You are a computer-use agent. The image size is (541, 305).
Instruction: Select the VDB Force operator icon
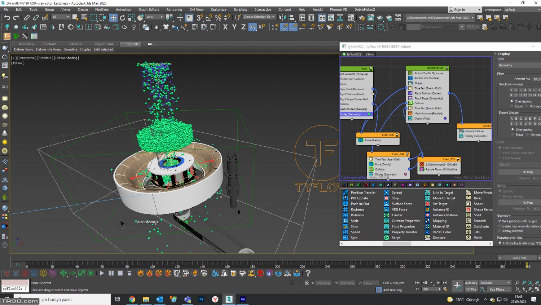click(386, 209)
